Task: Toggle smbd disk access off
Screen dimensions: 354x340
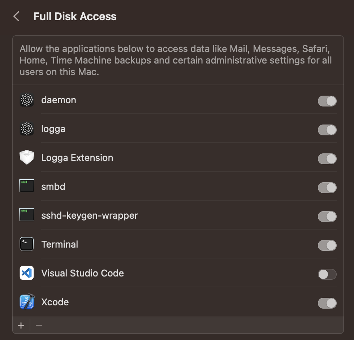Action: tap(327, 188)
